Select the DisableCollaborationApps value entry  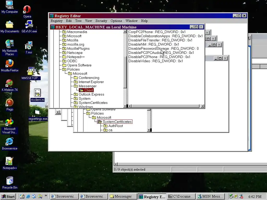[166, 36]
